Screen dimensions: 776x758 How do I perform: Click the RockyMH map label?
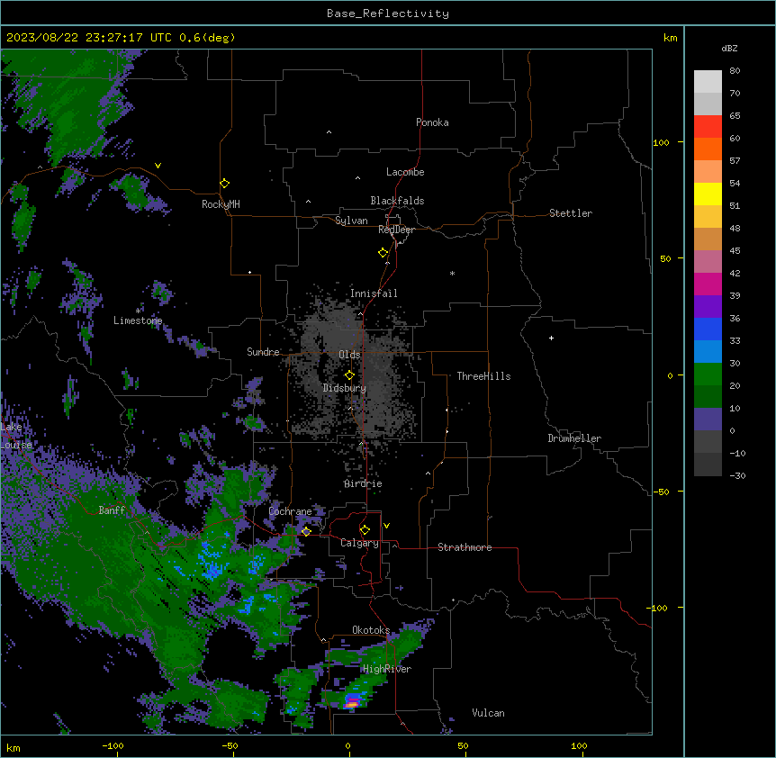221,204
